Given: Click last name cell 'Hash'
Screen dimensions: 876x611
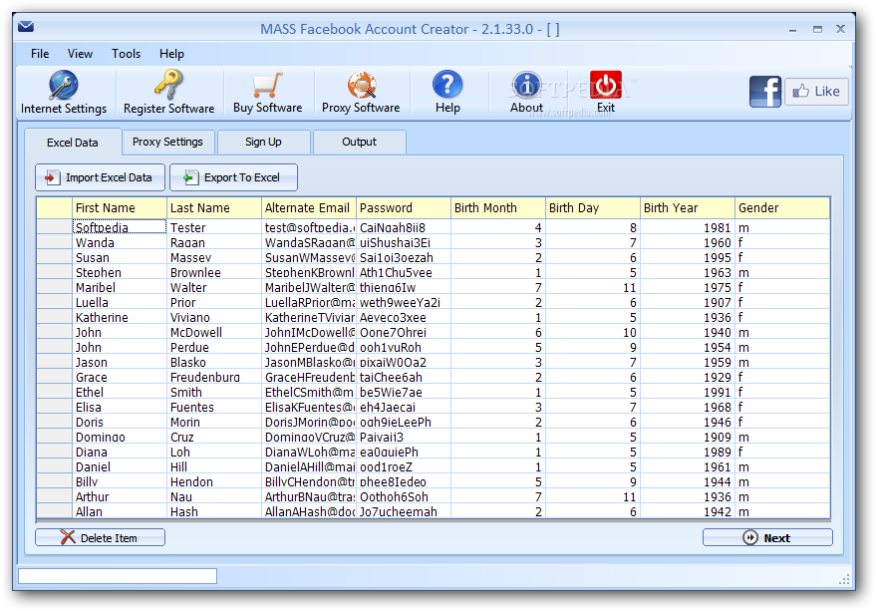Looking at the screenshot, I should pos(214,511).
